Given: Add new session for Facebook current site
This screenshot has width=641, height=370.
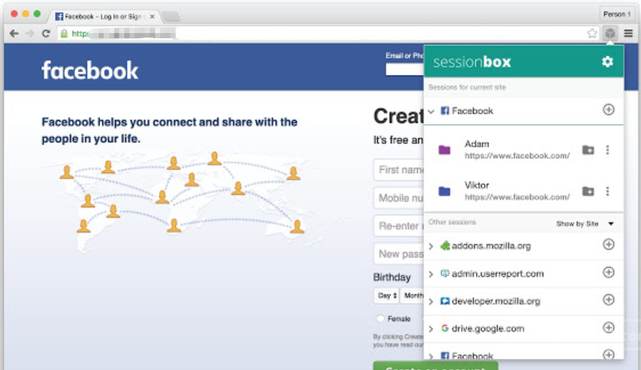Looking at the screenshot, I should pos(608,109).
